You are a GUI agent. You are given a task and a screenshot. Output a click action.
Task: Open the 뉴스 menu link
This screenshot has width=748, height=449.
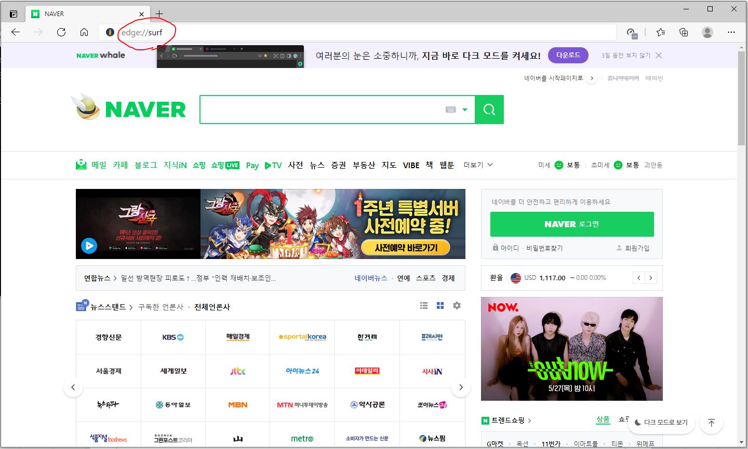(x=317, y=165)
